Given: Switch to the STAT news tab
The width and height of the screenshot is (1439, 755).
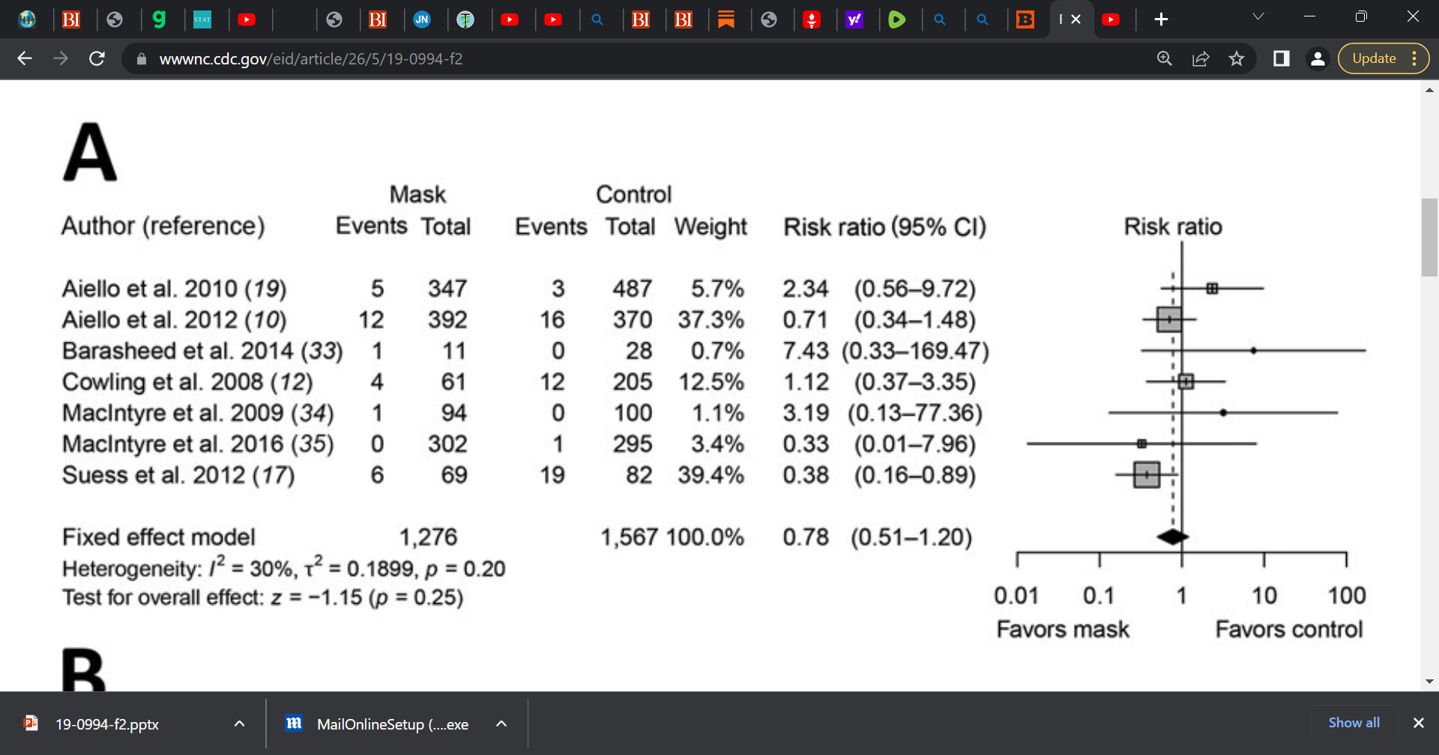Looking at the screenshot, I should tap(202, 19).
